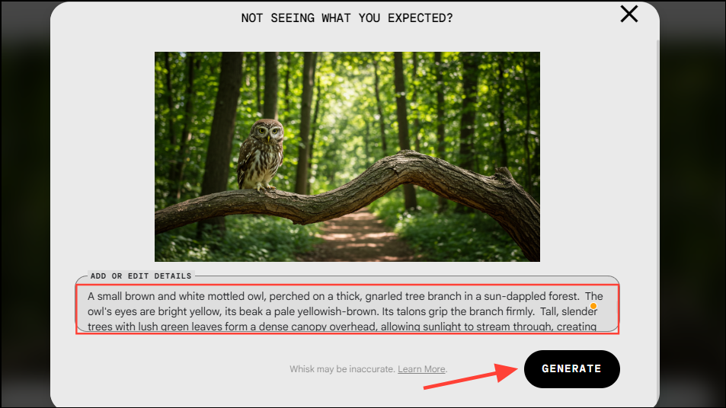The height and width of the screenshot is (408, 726).
Task: Click 'A small brown' at prompt start
Action: 121,296
